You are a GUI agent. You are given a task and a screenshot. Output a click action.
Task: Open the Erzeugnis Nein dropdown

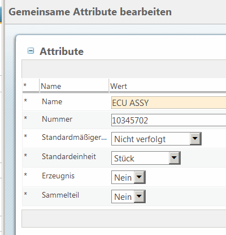point(128,177)
